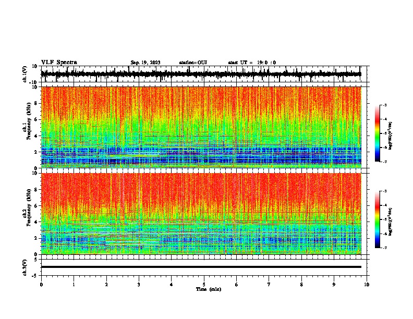Screen dimensions: 413x319
Task: Click the "-5" label on ch.1 colorbar
Action: coord(385,133)
